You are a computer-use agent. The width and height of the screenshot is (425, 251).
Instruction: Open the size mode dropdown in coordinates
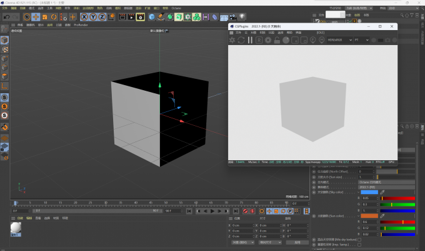[x=270, y=242]
